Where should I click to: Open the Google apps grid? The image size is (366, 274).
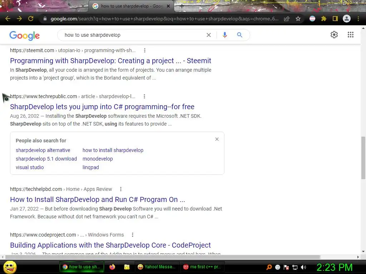click(x=350, y=35)
